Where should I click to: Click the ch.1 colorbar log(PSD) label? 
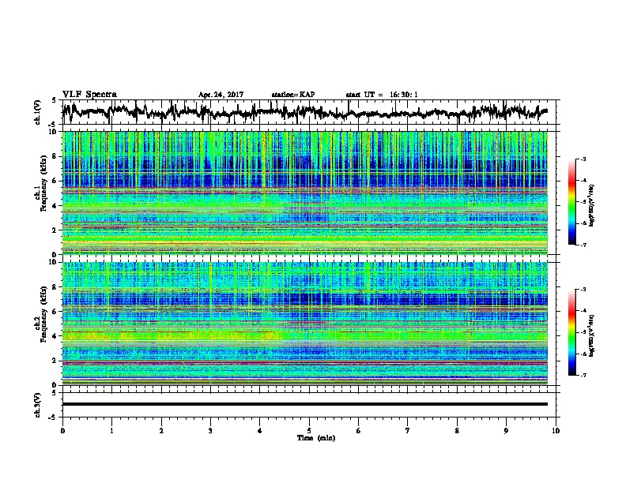(592, 205)
